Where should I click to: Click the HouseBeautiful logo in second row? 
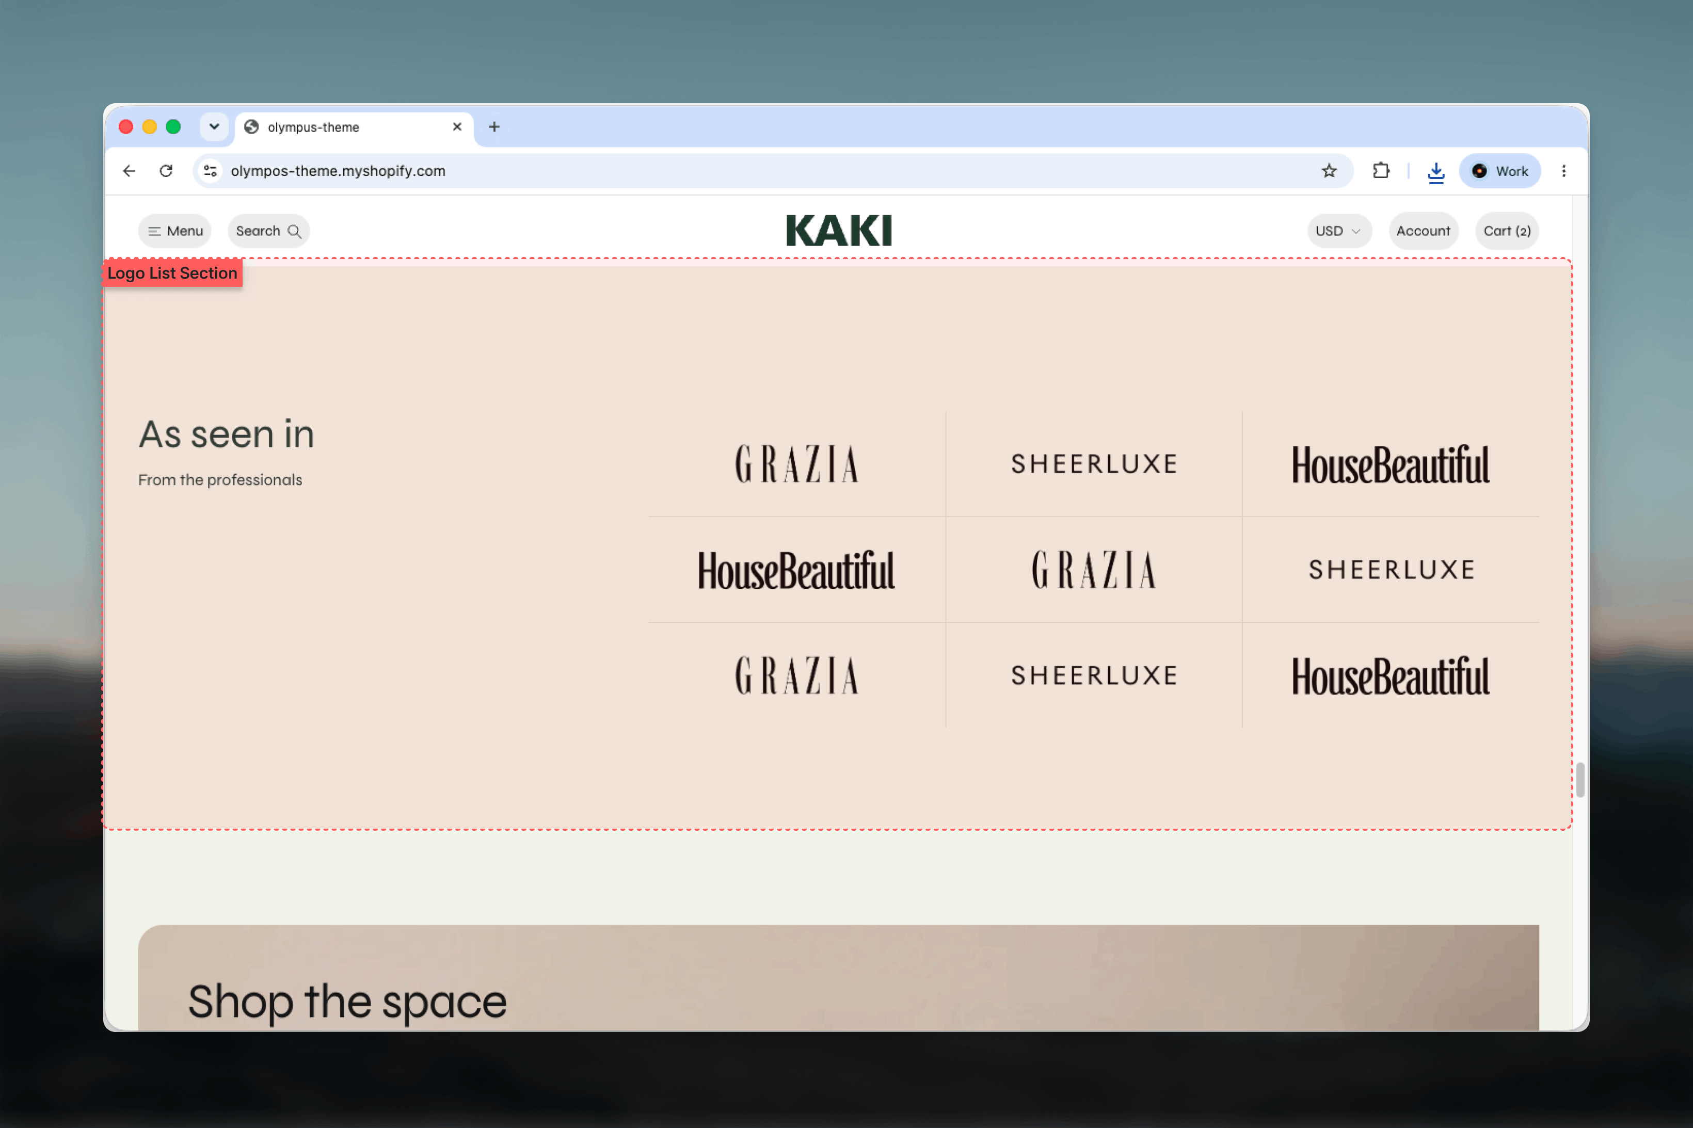point(796,570)
